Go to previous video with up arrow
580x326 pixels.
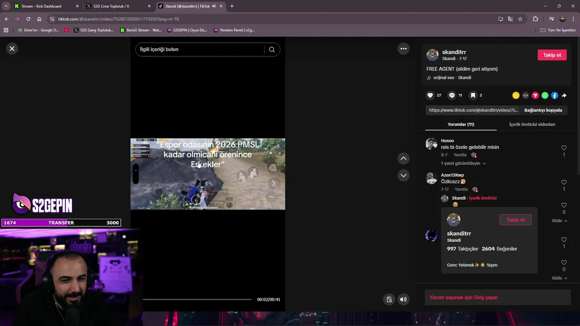pyautogui.click(x=403, y=158)
